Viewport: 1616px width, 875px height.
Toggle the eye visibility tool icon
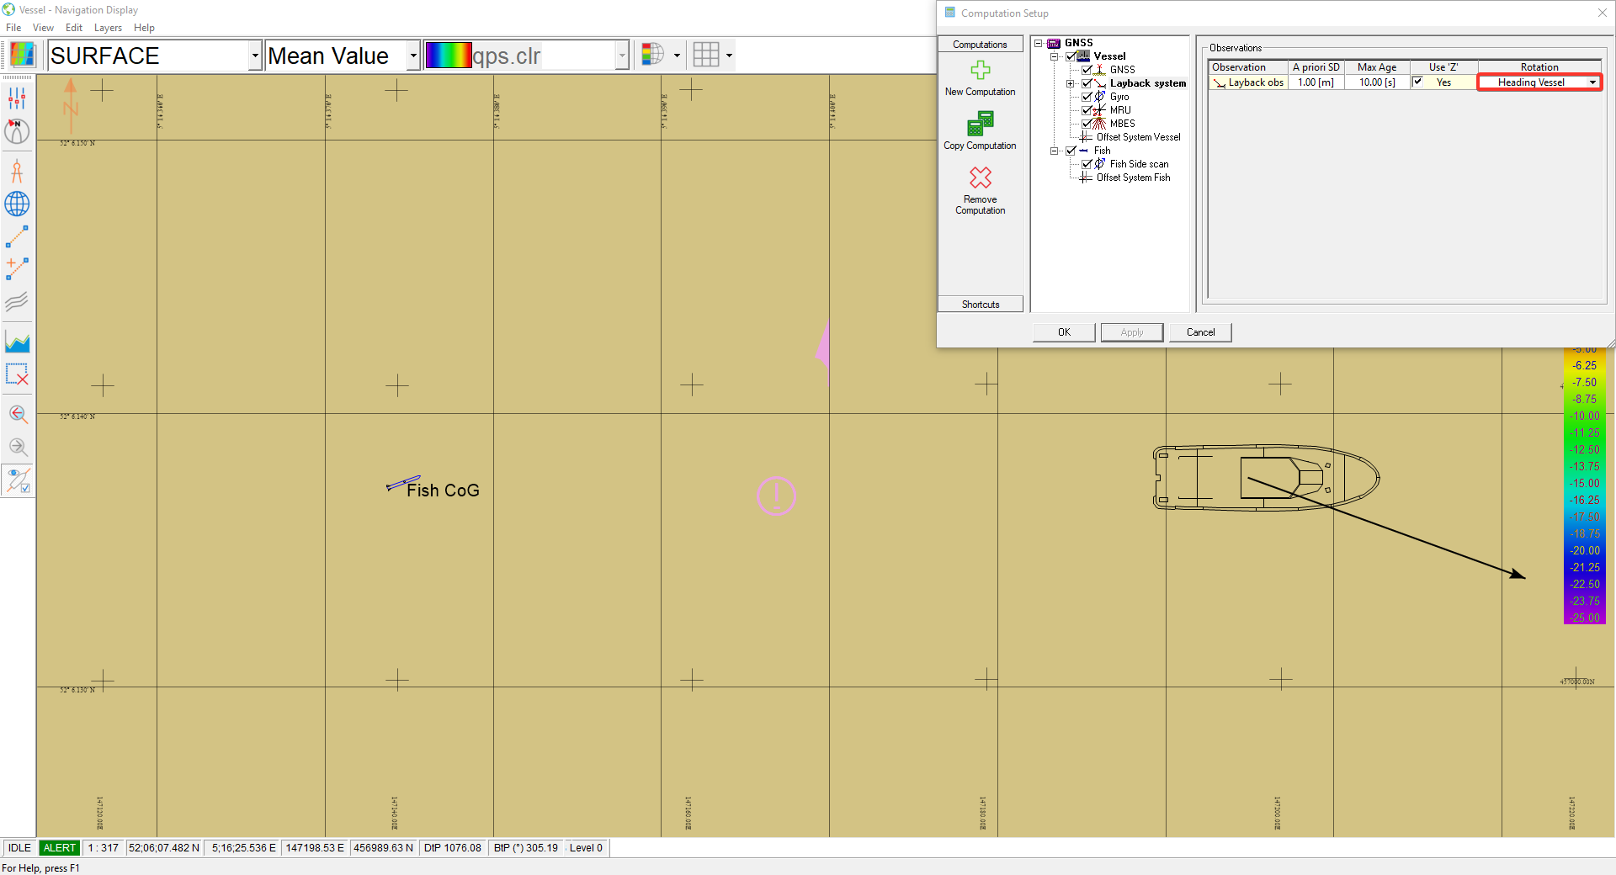[17, 480]
